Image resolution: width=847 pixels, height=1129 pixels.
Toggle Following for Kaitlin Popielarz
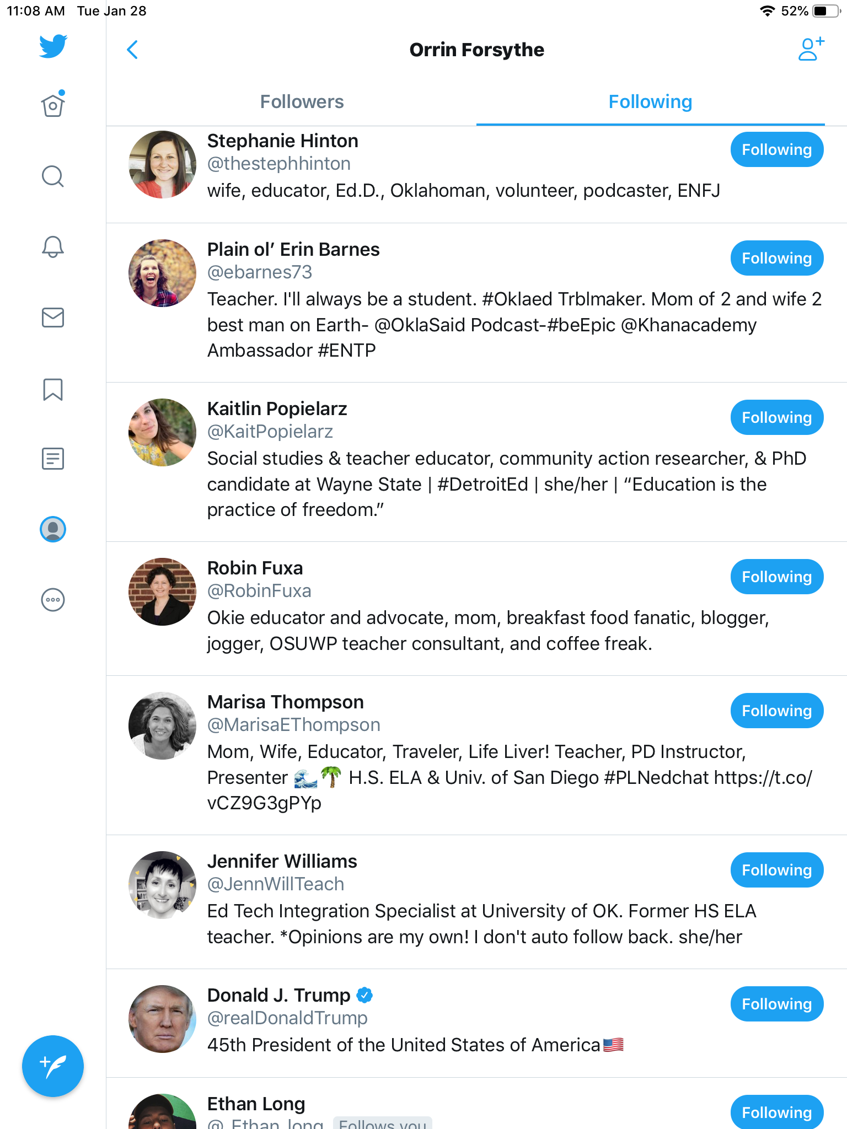776,417
